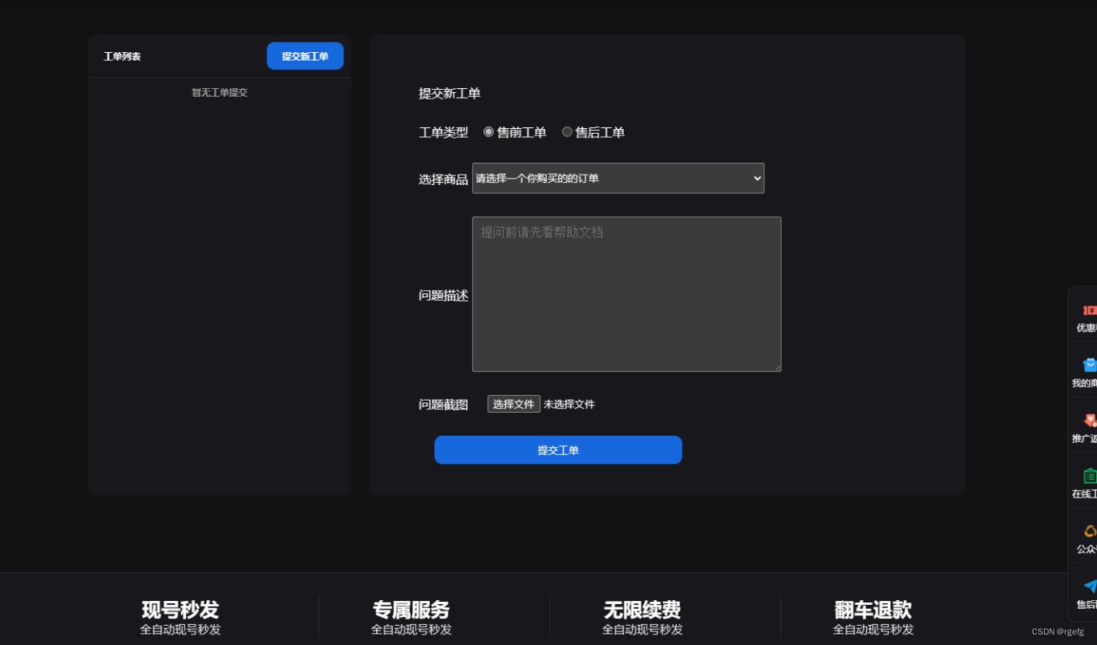Screen dimensions: 1097x645
Task: Expand the 请选择一个你购买的订单 combo box
Action: (x=617, y=178)
